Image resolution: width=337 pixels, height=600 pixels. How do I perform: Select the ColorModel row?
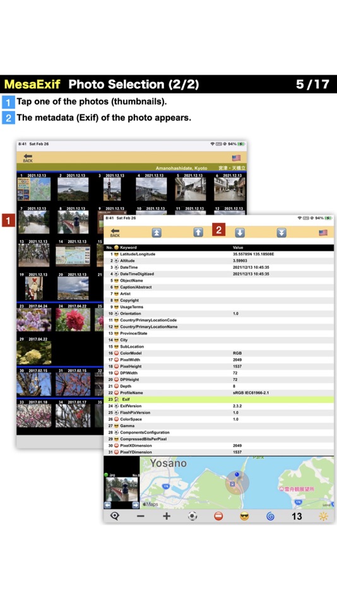click(219, 353)
